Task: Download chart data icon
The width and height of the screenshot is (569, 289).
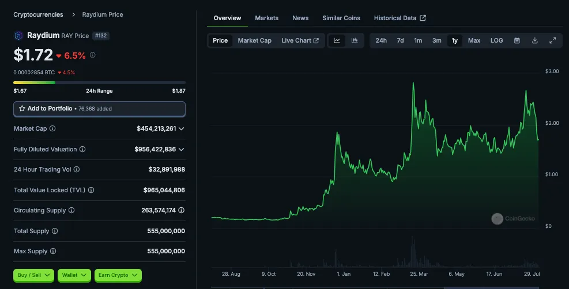Action: [535, 40]
